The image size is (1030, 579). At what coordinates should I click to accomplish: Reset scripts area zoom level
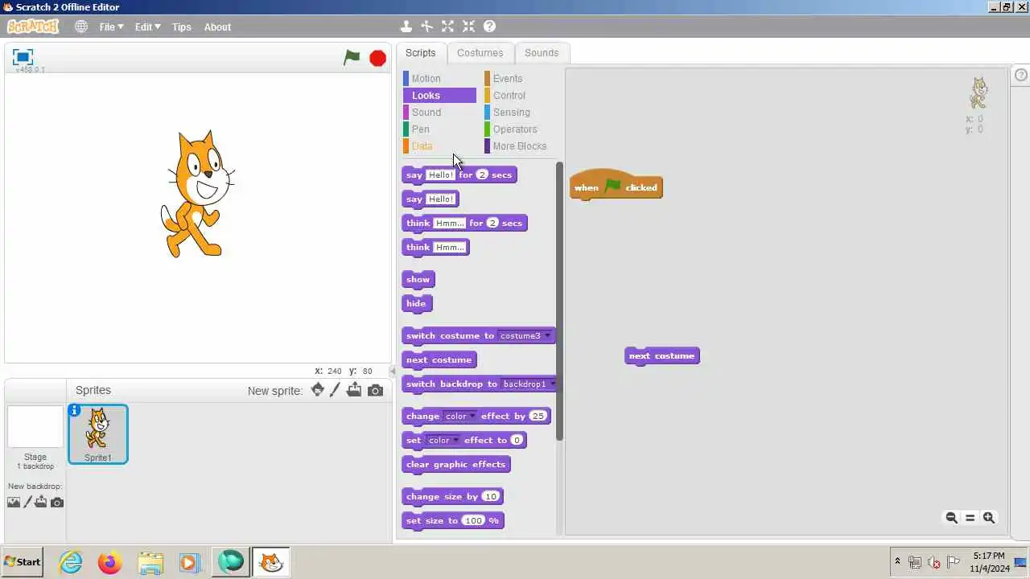pyautogui.click(x=970, y=518)
